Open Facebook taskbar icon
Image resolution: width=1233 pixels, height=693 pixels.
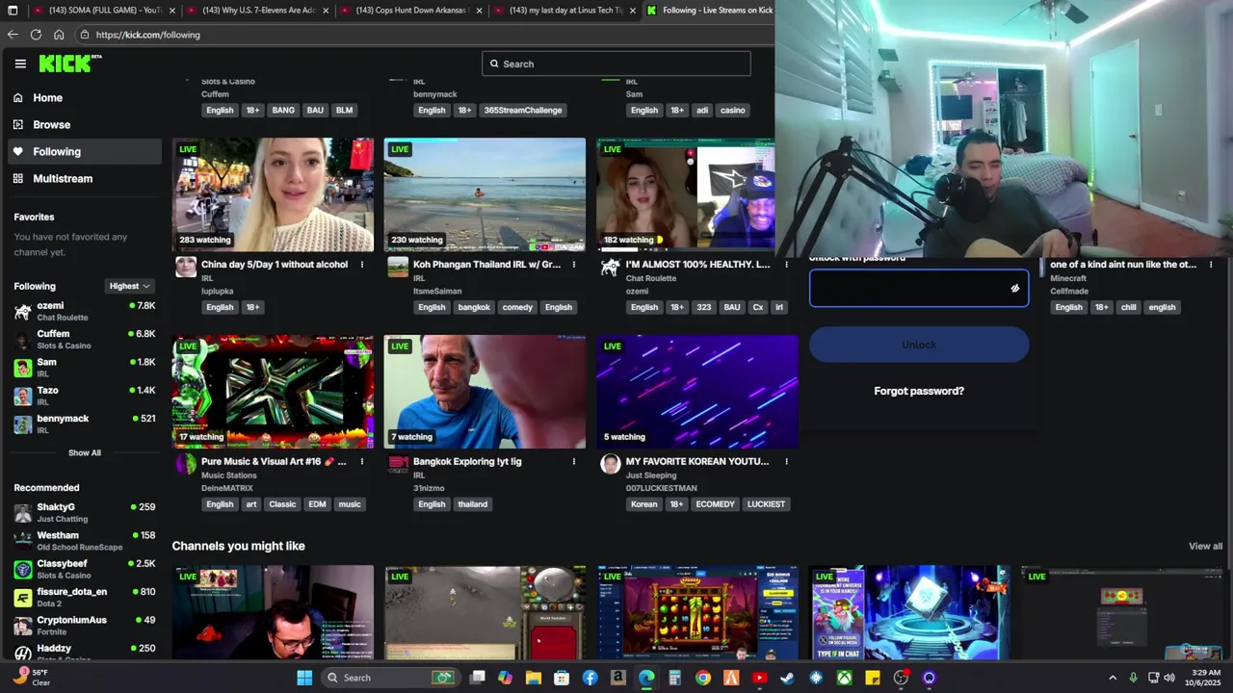click(x=590, y=678)
